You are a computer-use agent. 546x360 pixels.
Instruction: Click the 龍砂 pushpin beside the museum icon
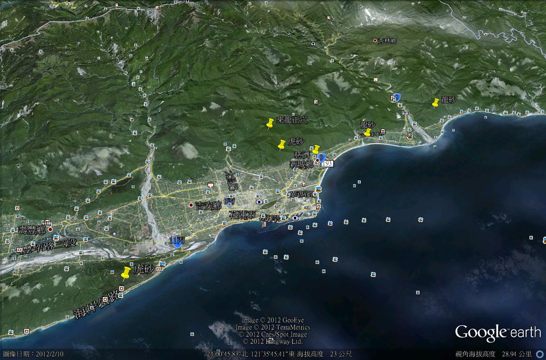[367, 132]
